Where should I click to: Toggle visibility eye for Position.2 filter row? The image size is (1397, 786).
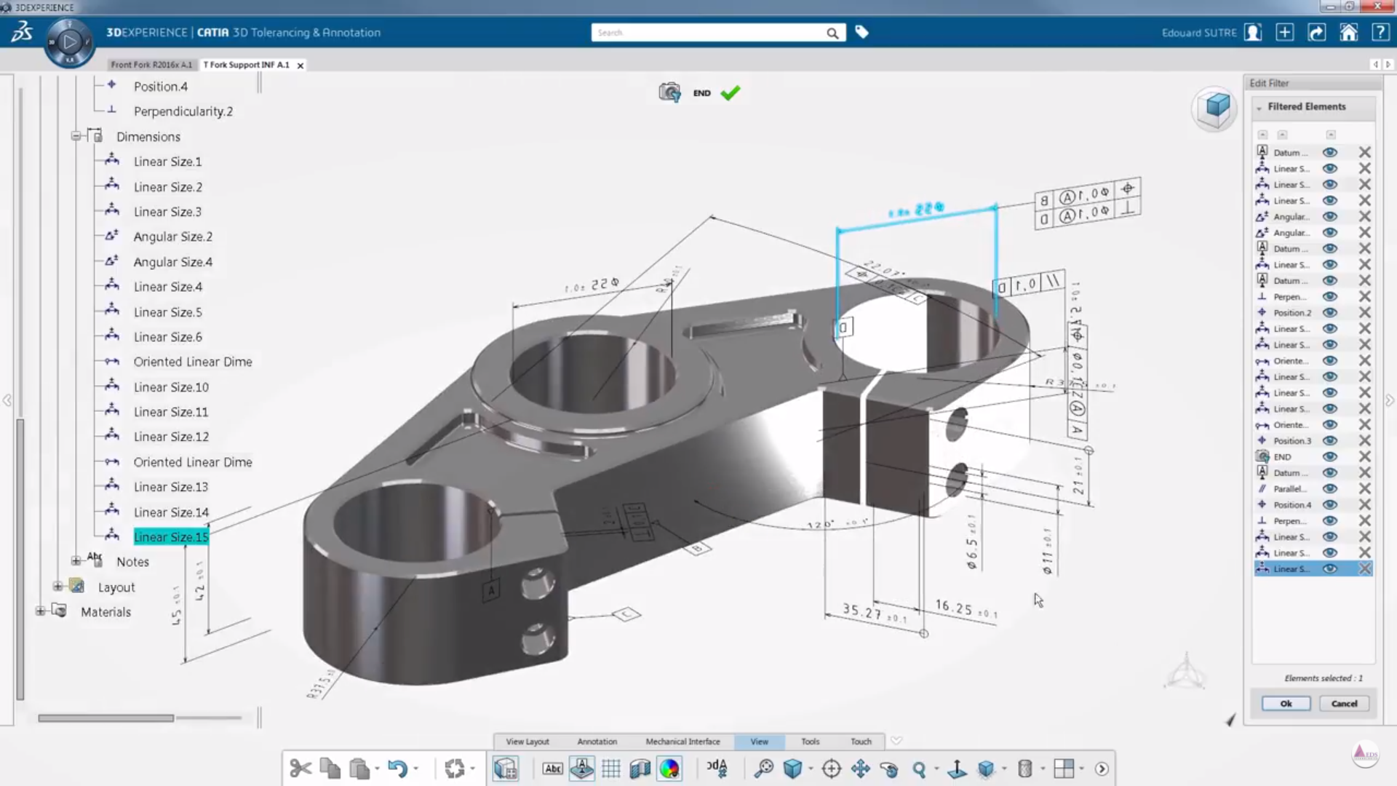click(1330, 312)
